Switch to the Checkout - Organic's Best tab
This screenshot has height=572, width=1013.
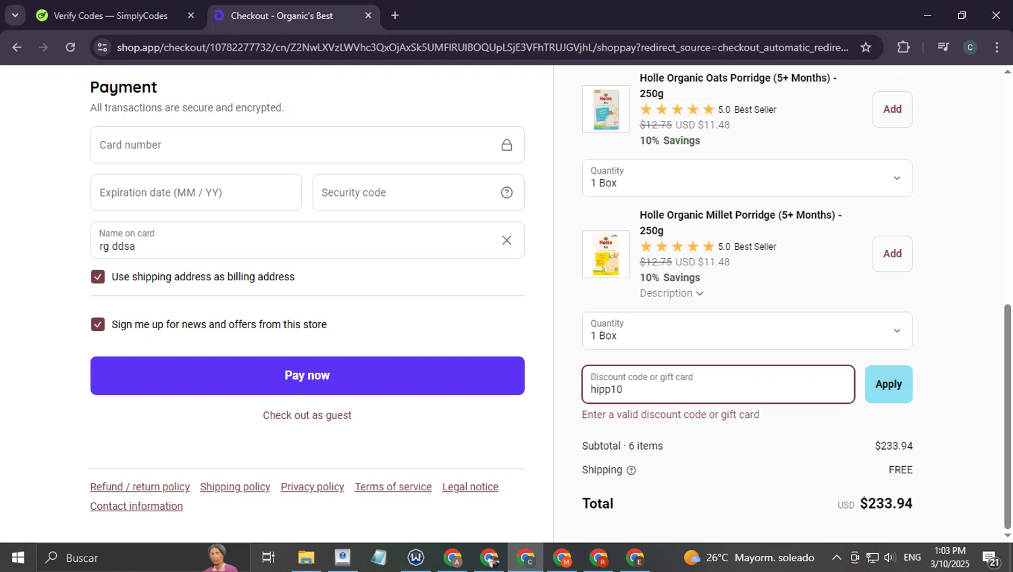282,16
